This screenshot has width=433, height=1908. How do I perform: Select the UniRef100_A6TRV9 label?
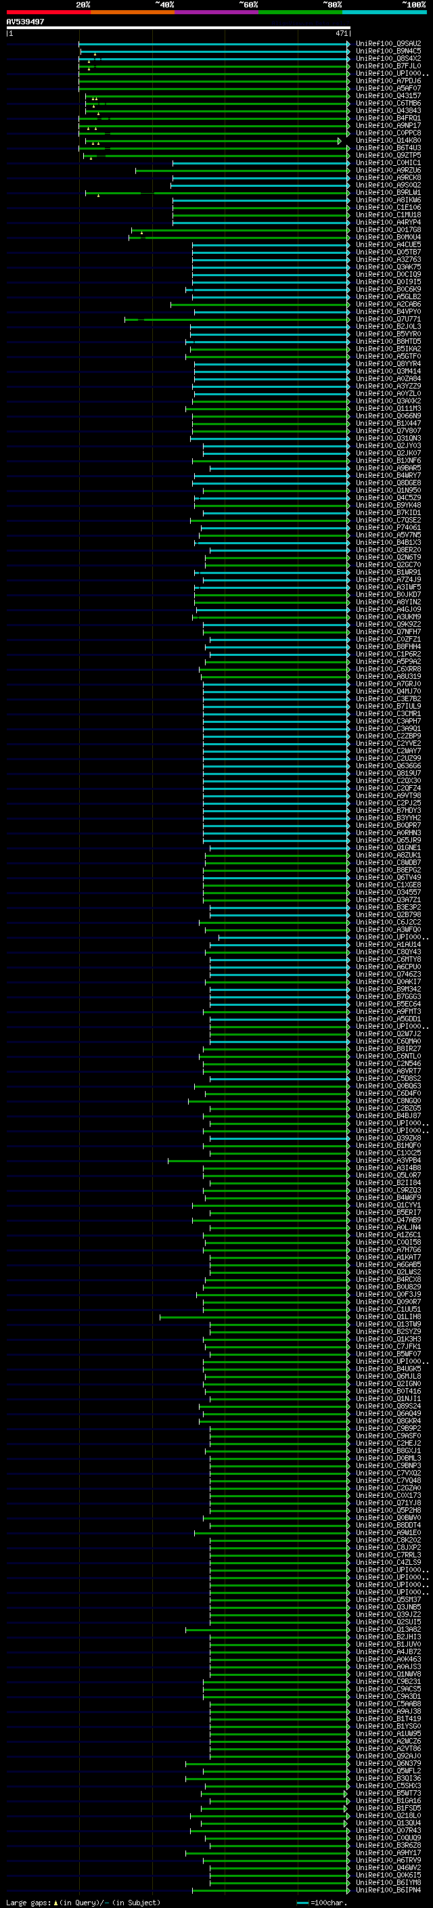coord(388,1860)
